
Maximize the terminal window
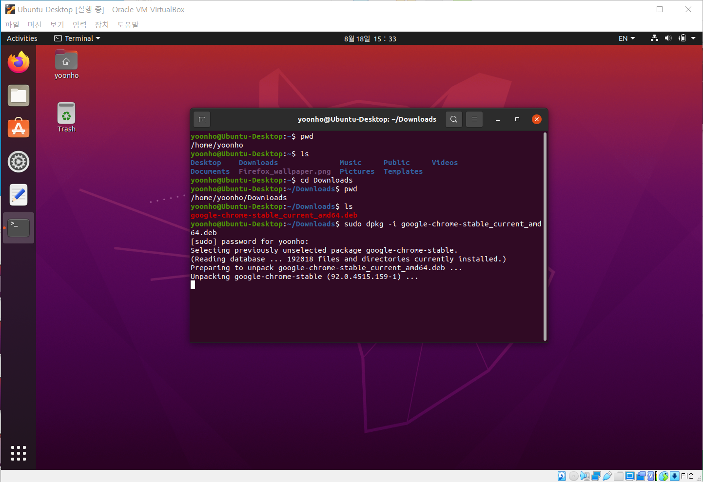pyautogui.click(x=517, y=119)
